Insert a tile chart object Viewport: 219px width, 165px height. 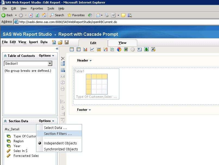click(x=126, y=49)
